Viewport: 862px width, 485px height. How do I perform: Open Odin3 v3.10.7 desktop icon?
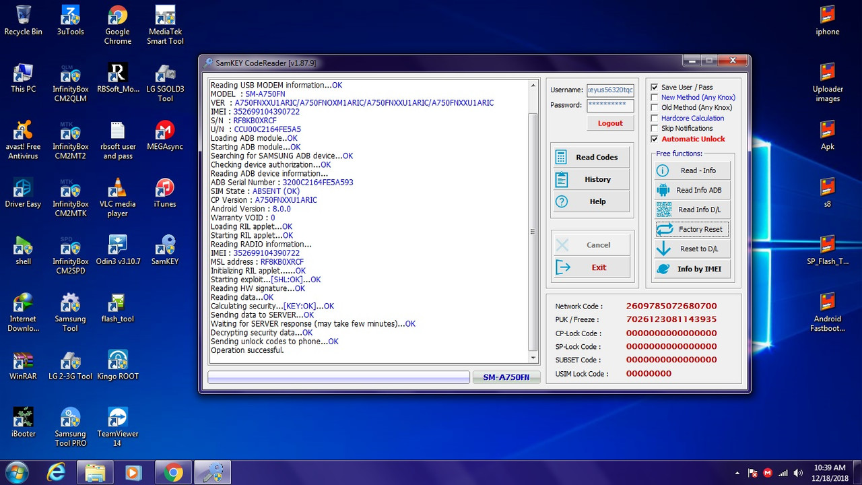tap(117, 250)
